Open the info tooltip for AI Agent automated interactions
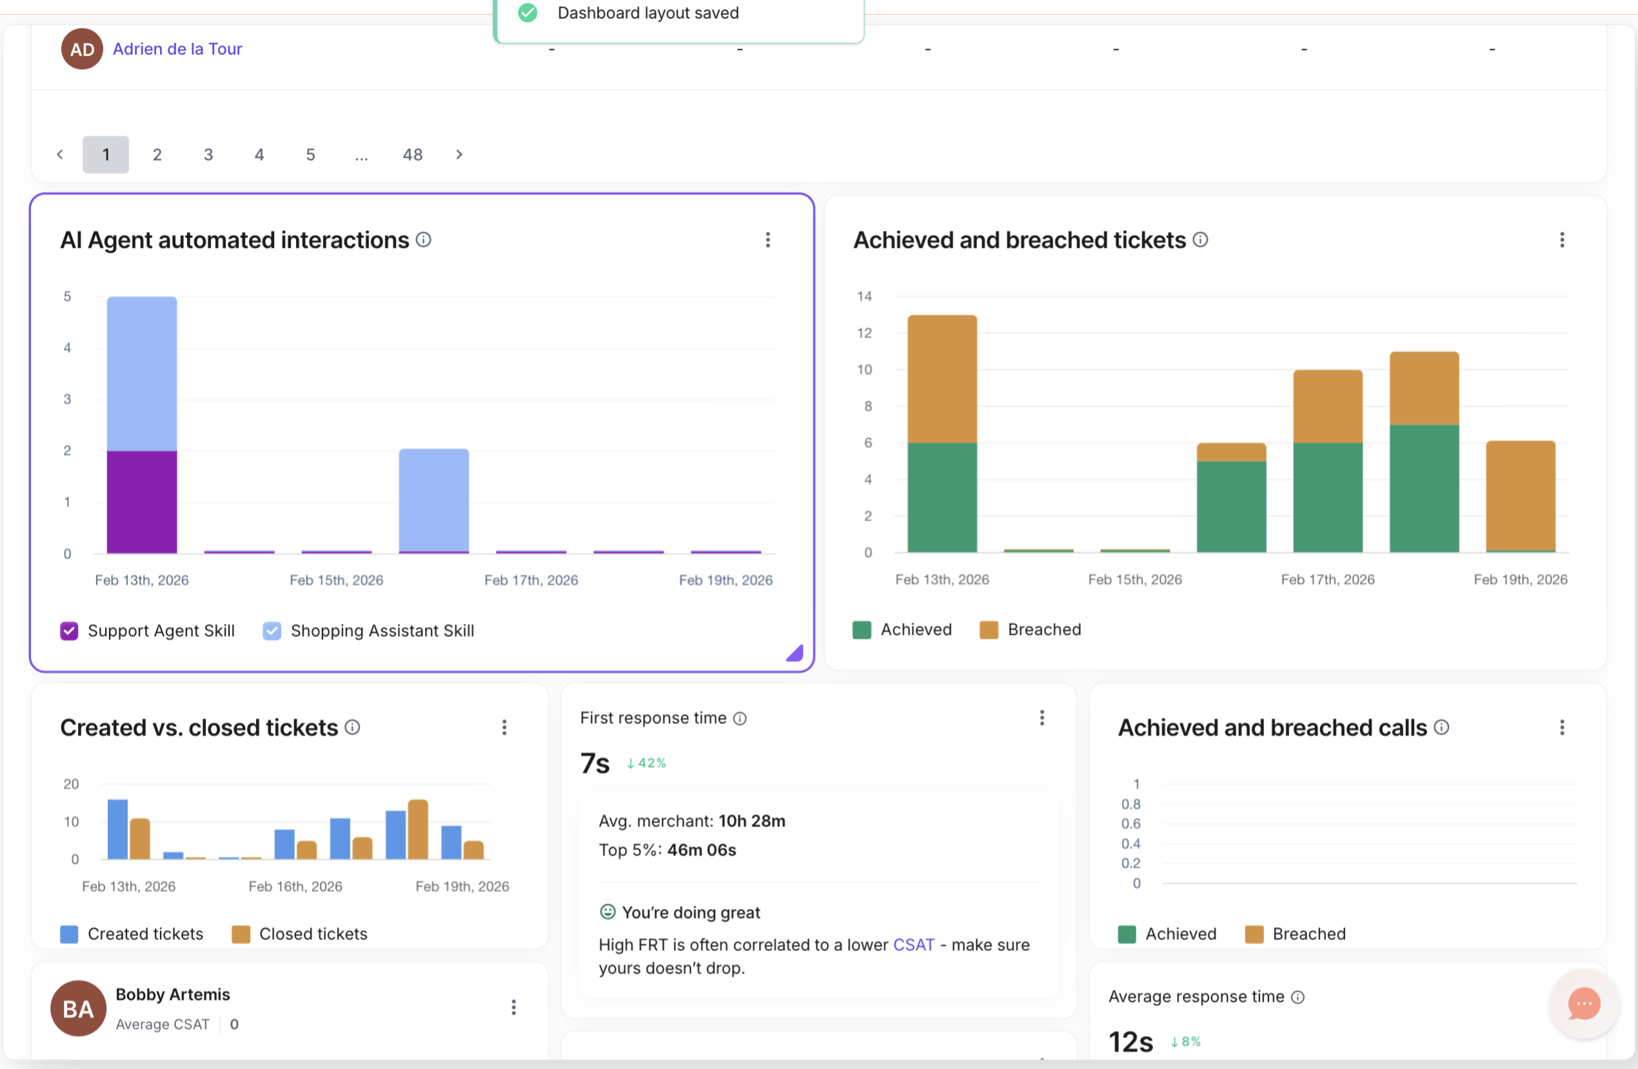Viewport: 1638px width, 1069px height. tap(424, 240)
